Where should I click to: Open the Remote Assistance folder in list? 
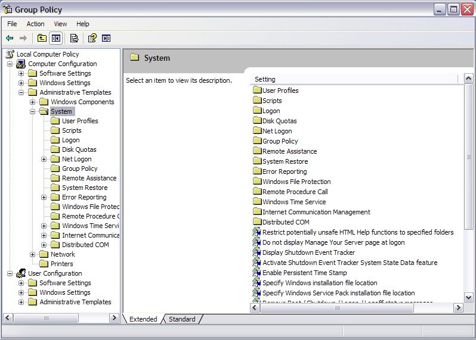click(x=289, y=151)
